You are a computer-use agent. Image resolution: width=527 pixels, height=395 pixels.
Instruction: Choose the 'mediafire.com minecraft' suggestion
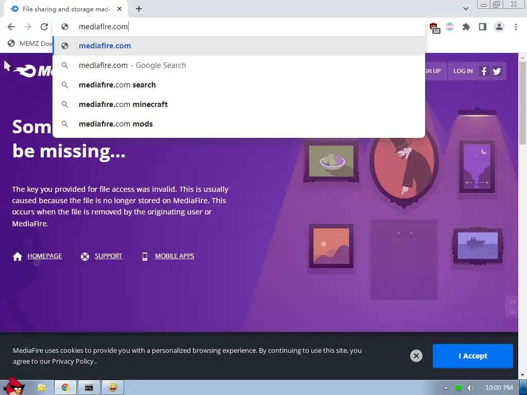(x=239, y=104)
